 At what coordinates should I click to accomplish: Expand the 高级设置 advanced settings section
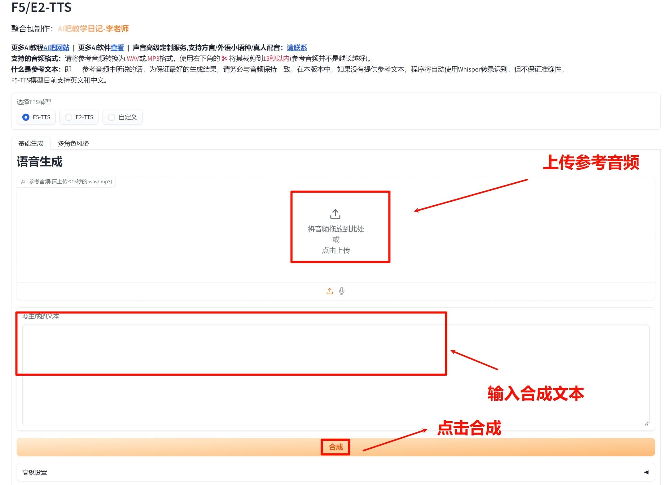coord(34,472)
